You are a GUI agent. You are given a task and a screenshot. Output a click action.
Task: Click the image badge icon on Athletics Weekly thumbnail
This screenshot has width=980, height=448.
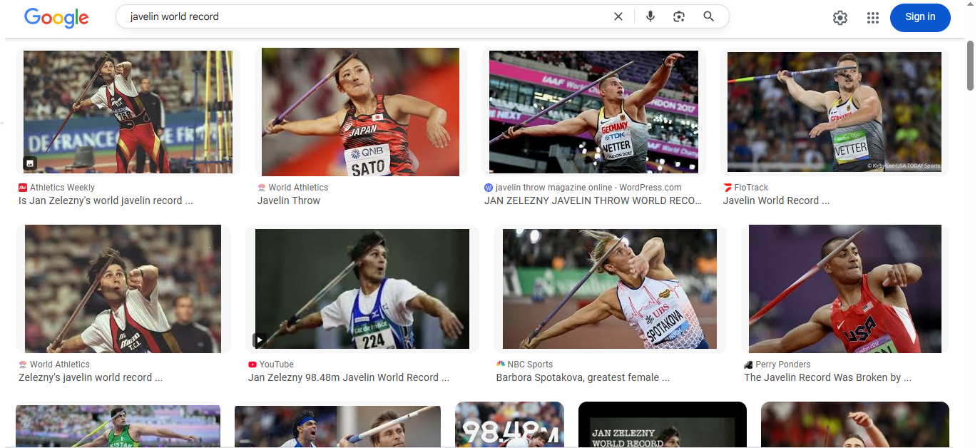point(30,163)
